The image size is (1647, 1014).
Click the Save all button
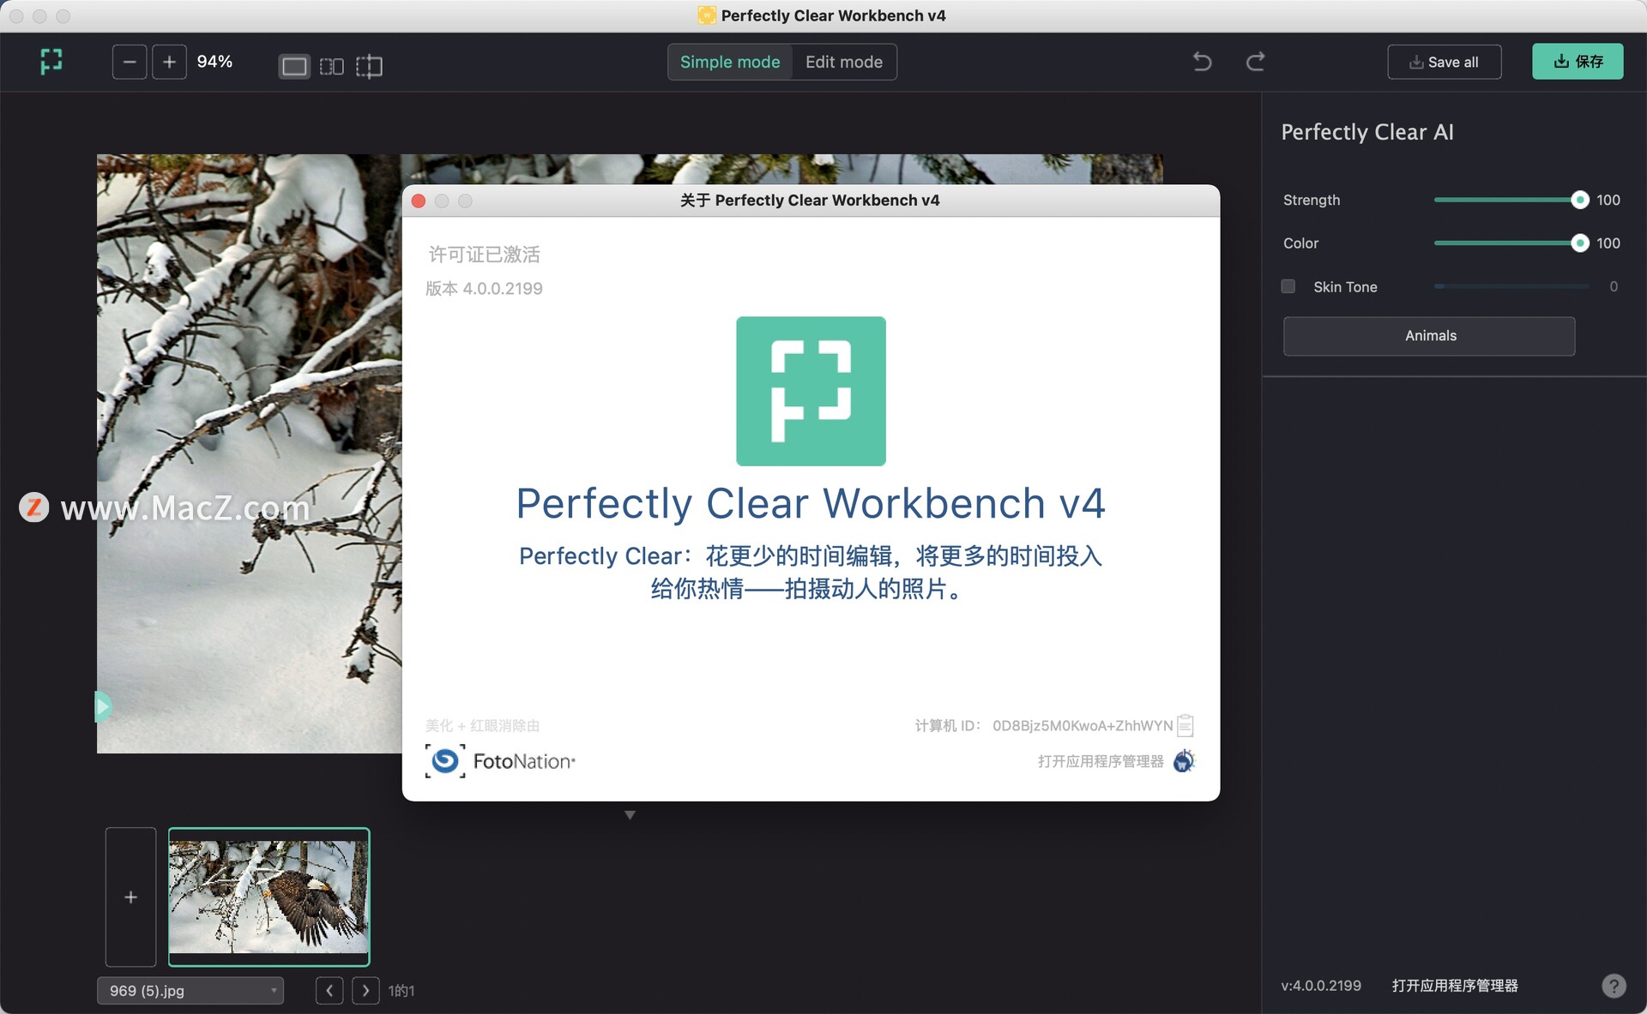coord(1445,62)
